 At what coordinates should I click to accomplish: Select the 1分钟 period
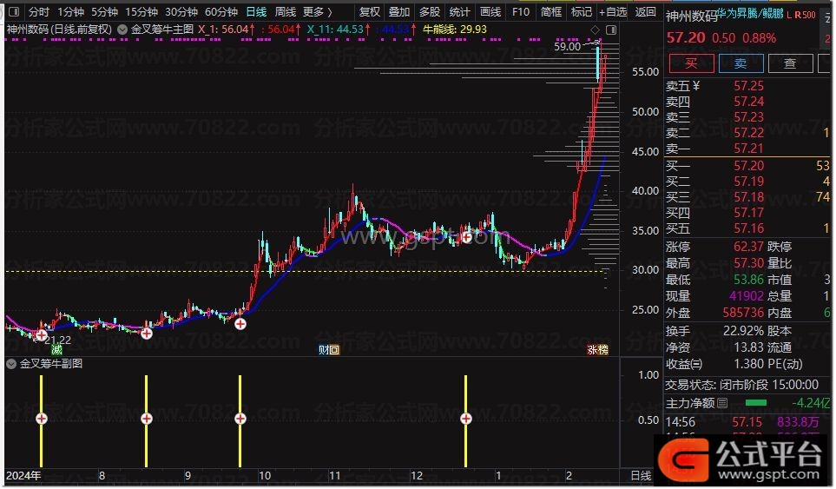click(x=70, y=12)
